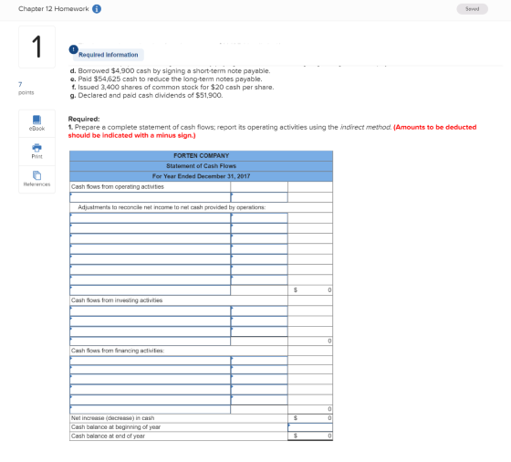Select the financing activities total label row

[x=150, y=409]
